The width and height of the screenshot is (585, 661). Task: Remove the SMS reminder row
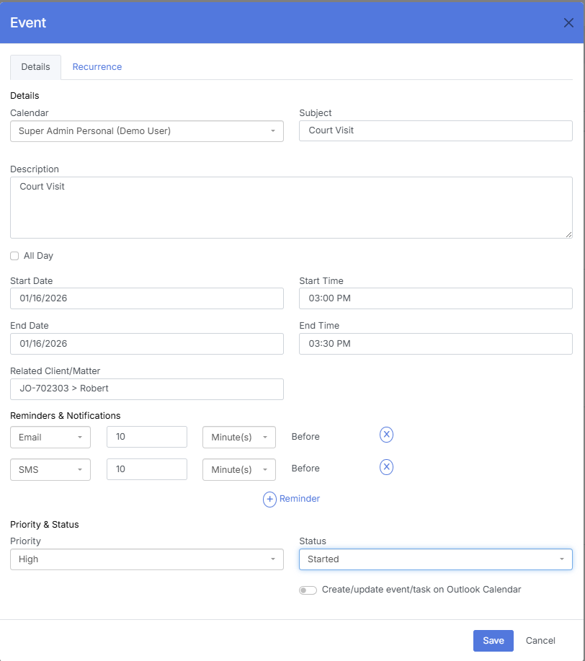[386, 467]
